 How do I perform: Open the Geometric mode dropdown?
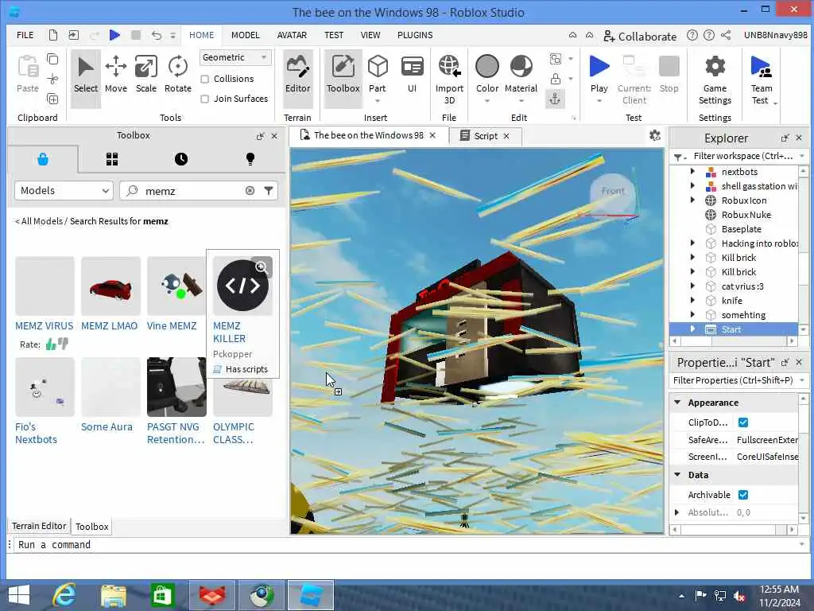point(235,57)
